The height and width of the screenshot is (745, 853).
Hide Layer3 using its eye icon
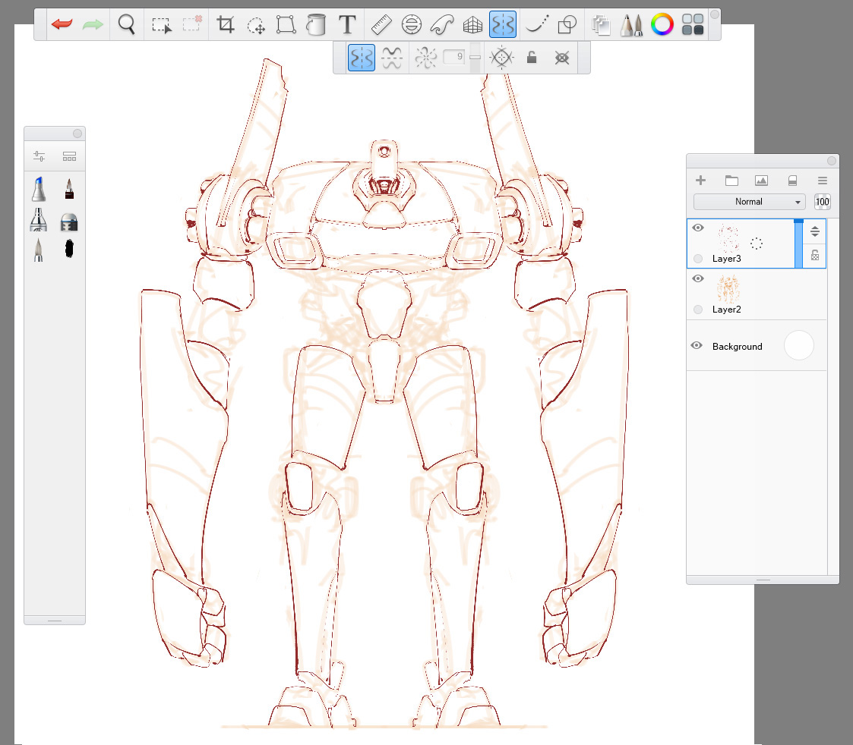pyautogui.click(x=698, y=228)
